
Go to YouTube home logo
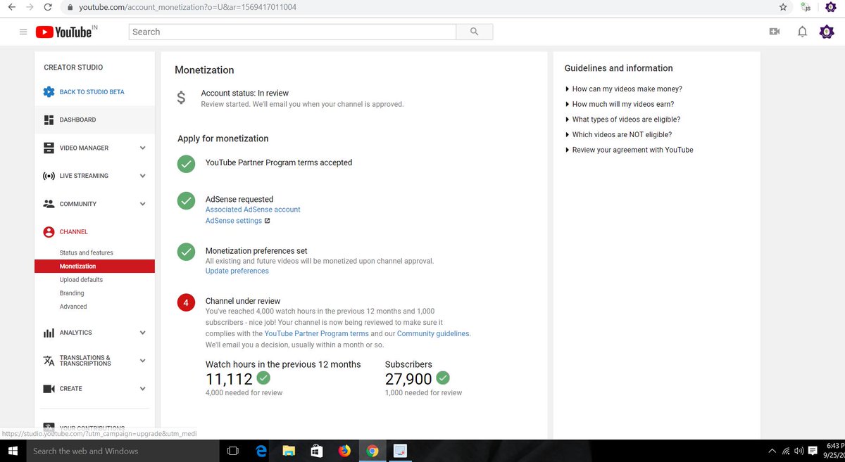click(x=64, y=32)
